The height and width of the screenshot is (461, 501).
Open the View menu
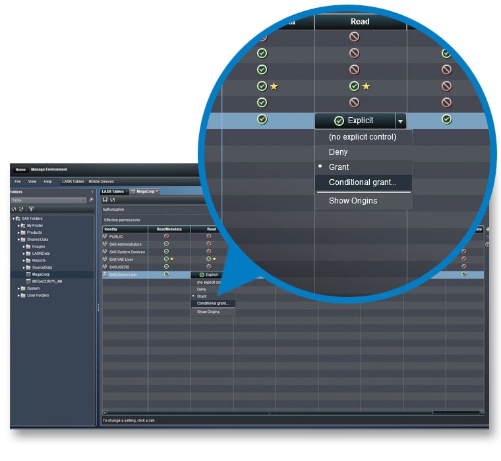click(32, 181)
